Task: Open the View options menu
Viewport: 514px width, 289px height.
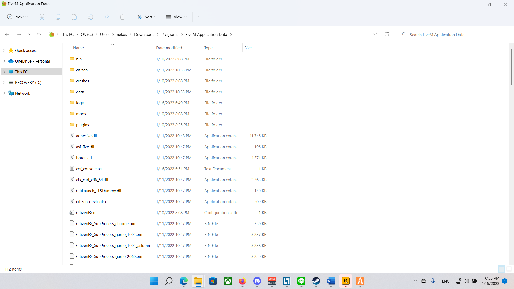Action: coord(176,17)
